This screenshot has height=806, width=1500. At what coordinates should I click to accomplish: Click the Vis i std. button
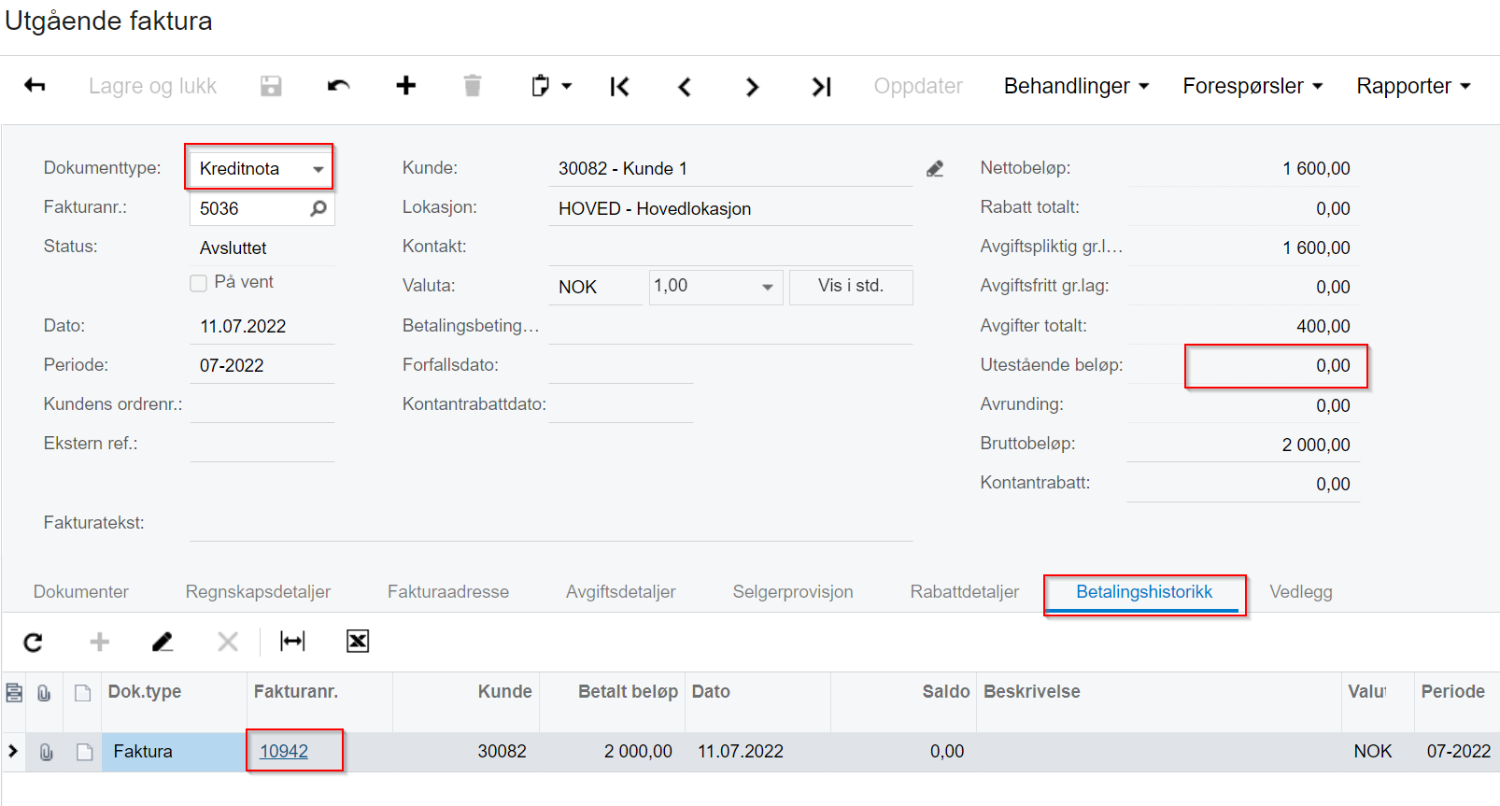click(851, 286)
